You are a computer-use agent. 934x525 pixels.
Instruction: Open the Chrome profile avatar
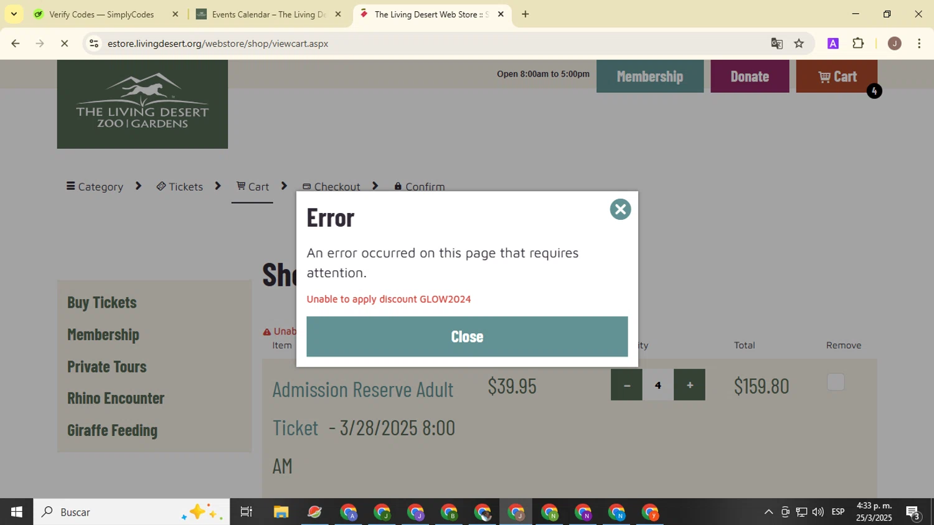click(895, 44)
